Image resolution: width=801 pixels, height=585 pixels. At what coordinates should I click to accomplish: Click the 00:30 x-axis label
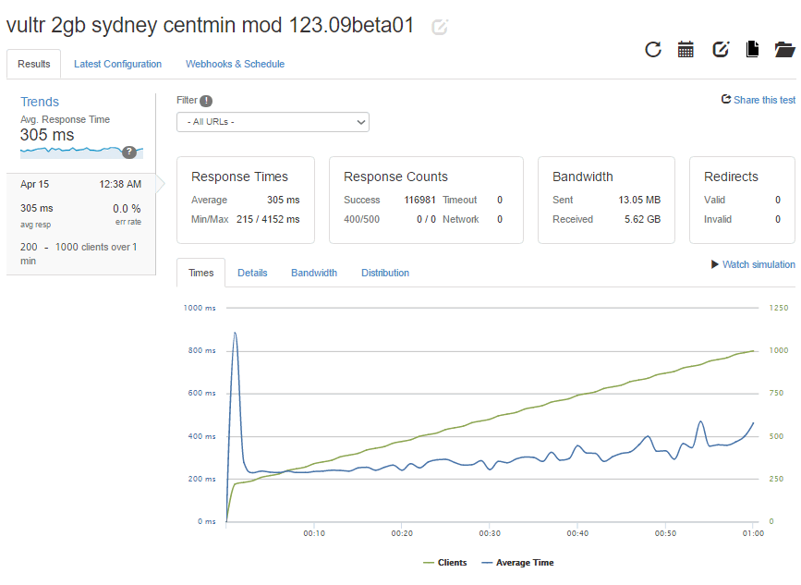pos(490,533)
